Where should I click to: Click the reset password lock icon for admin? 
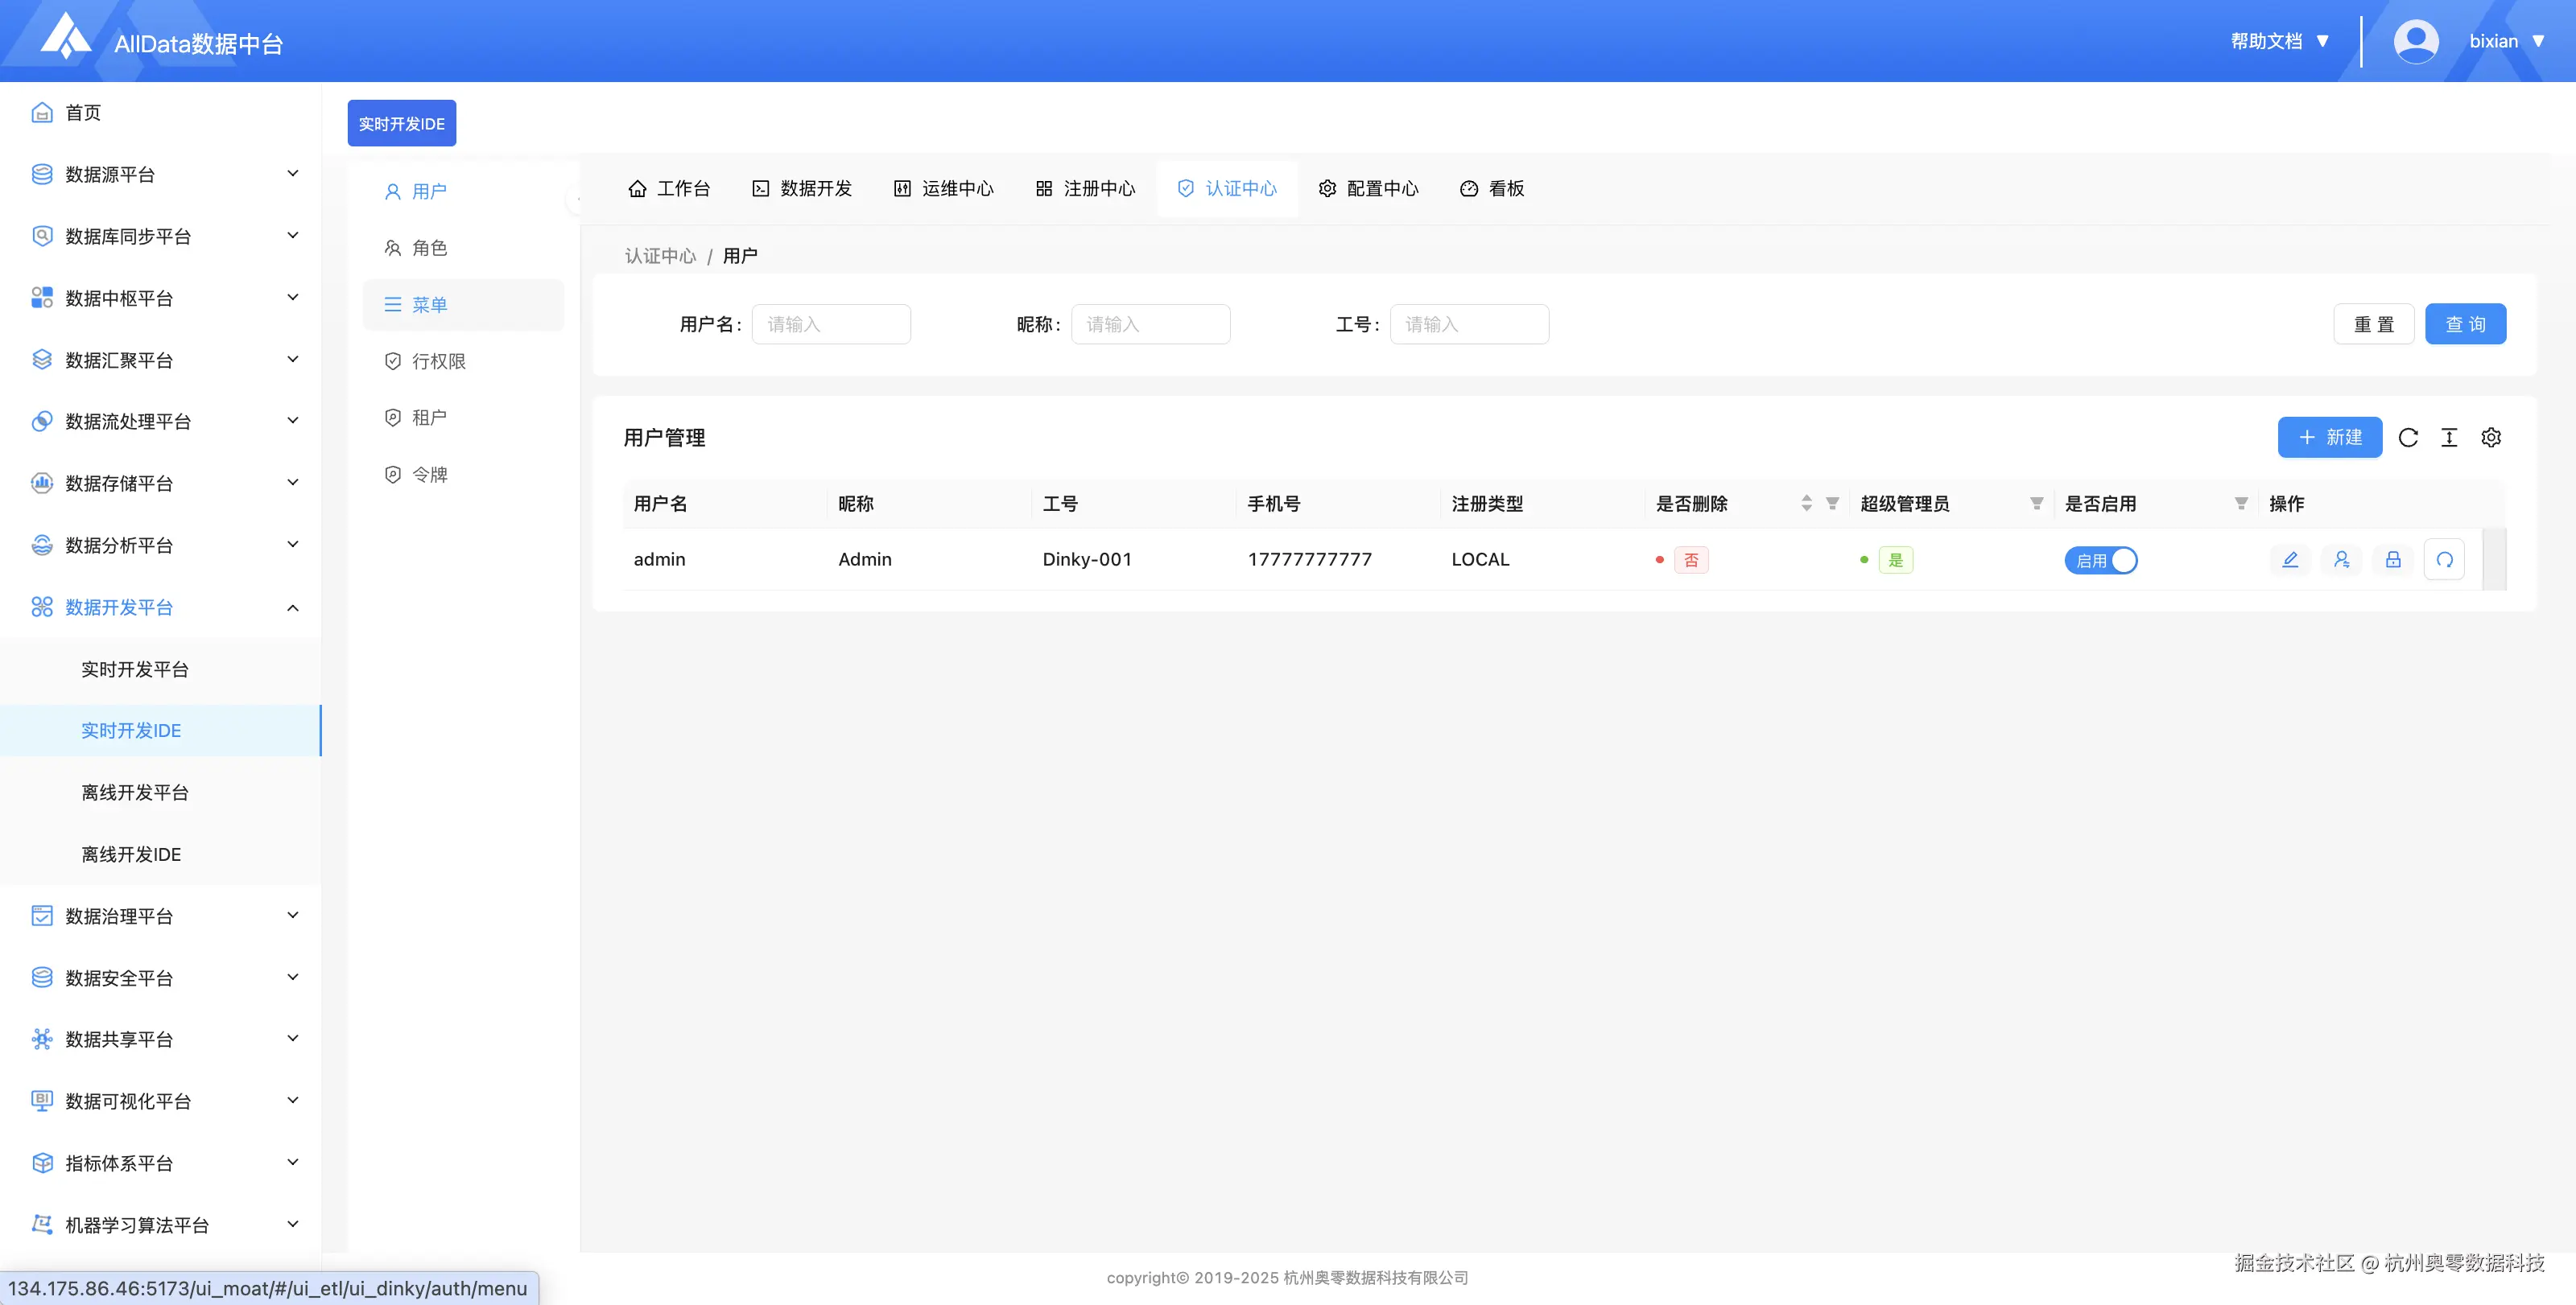pyautogui.click(x=2393, y=559)
